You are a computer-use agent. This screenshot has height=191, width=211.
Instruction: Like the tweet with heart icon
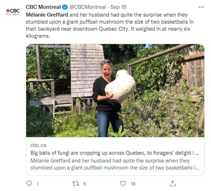[123, 184]
